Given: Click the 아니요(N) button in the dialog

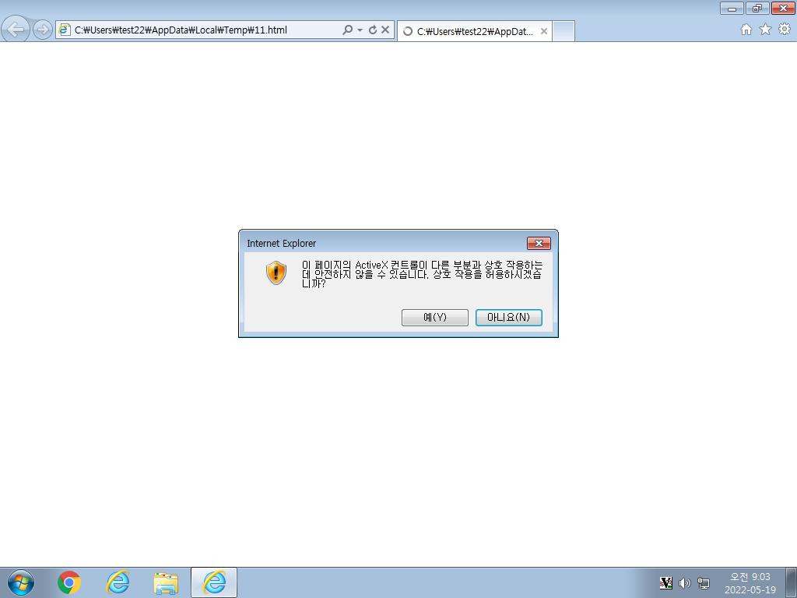Looking at the screenshot, I should click(509, 318).
